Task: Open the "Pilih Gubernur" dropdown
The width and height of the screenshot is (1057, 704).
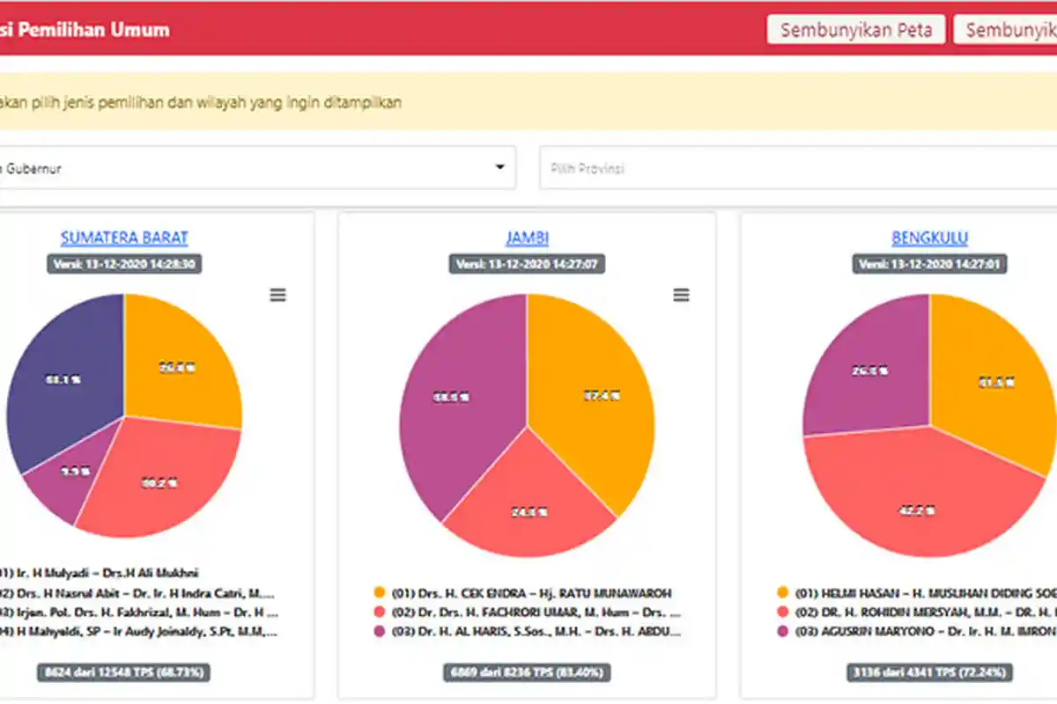Action: (255, 167)
